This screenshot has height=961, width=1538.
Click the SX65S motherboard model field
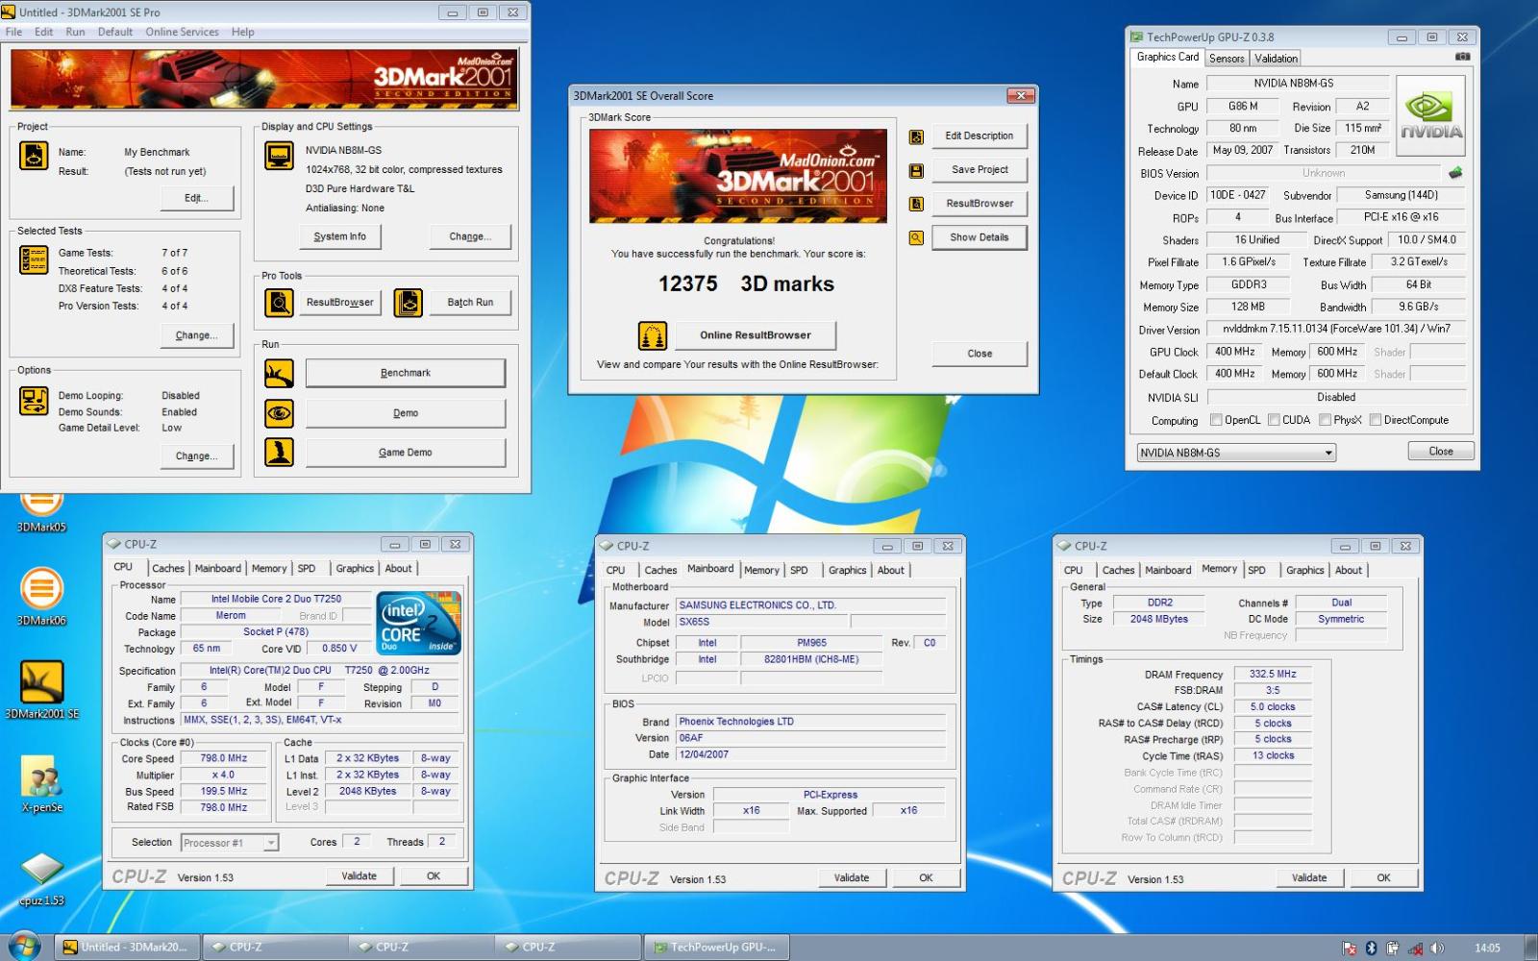point(762,623)
